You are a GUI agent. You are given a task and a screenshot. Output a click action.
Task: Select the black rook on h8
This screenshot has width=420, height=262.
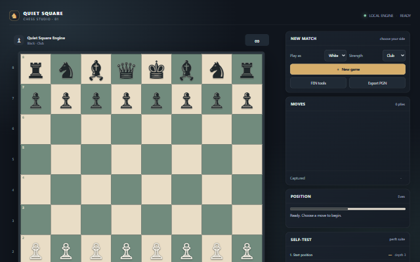click(247, 69)
